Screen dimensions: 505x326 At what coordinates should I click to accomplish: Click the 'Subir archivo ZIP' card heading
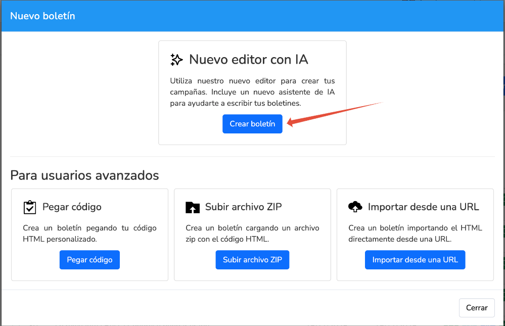(x=244, y=207)
